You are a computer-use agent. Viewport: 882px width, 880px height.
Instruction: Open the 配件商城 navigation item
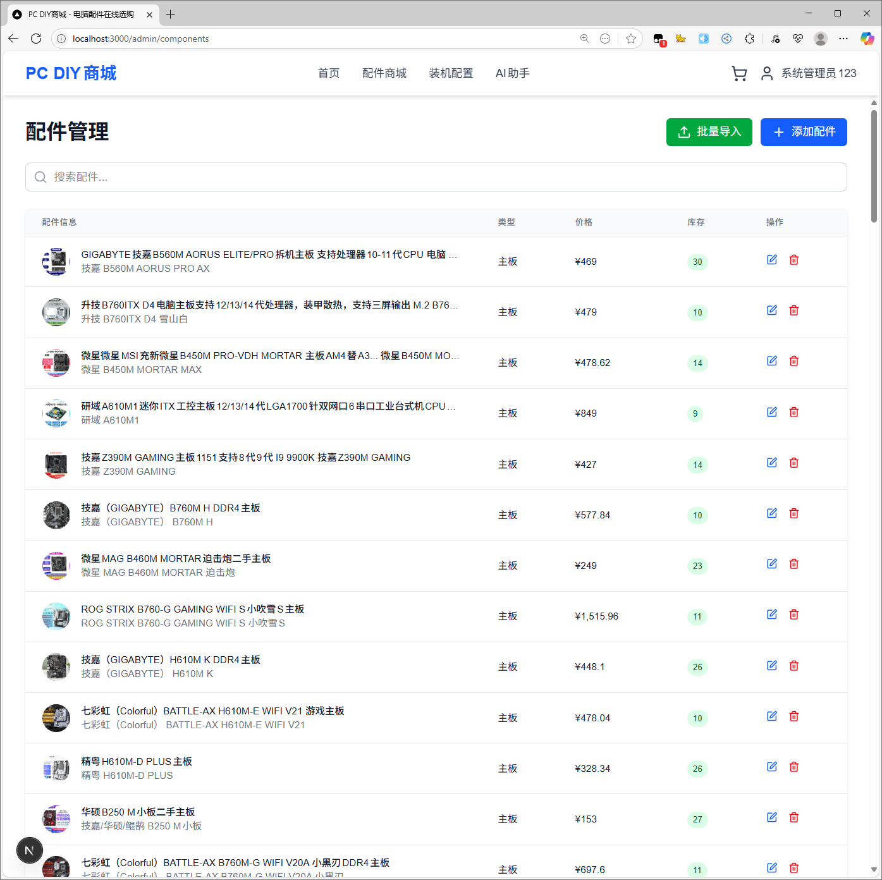[384, 73]
